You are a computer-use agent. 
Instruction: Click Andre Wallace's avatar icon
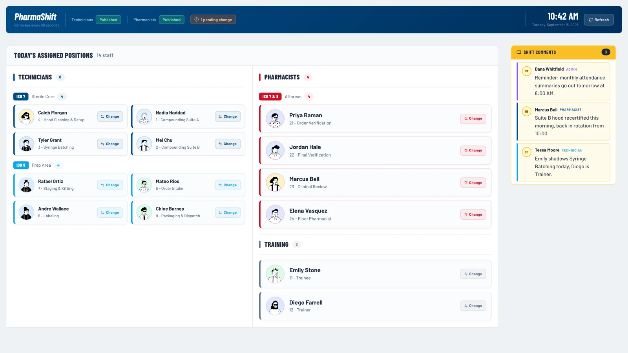pyautogui.click(x=26, y=213)
